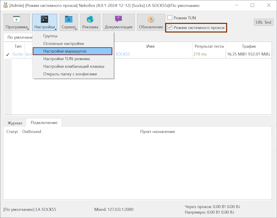Choose Группы in the dropdown menu
Image resolution: width=277 pixels, height=218 pixels.
click(x=50, y=36)
